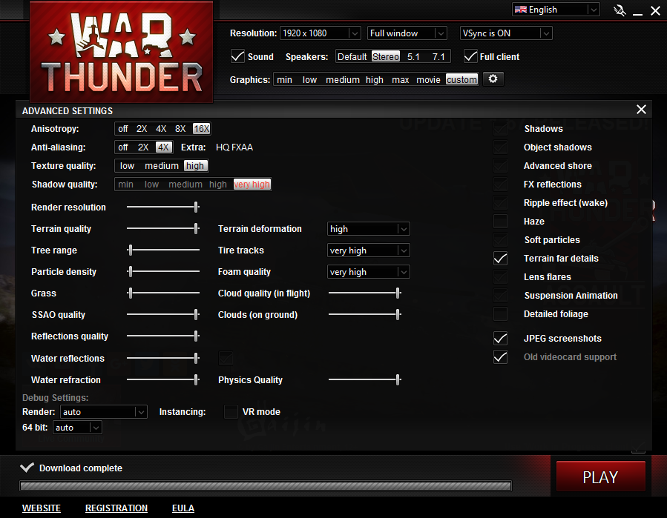
Task: Set Texture quality to medium
Action: coord(162,166)
